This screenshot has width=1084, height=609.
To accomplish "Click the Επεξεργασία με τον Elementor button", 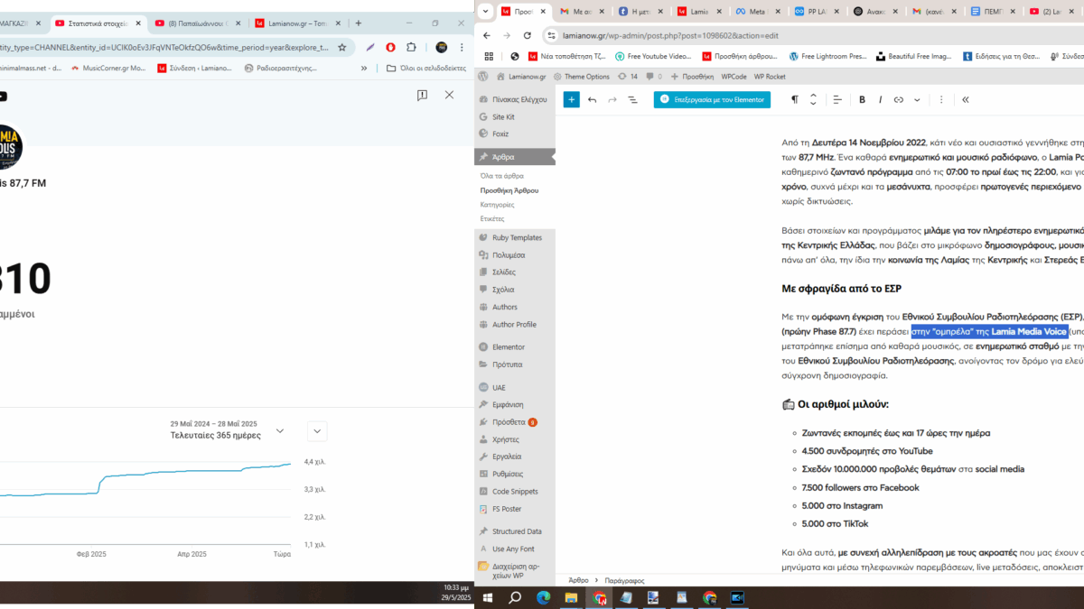I will click(x=712, y=99).
